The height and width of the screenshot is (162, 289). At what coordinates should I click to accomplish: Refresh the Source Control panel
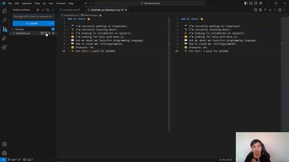(x=48, y=10)
